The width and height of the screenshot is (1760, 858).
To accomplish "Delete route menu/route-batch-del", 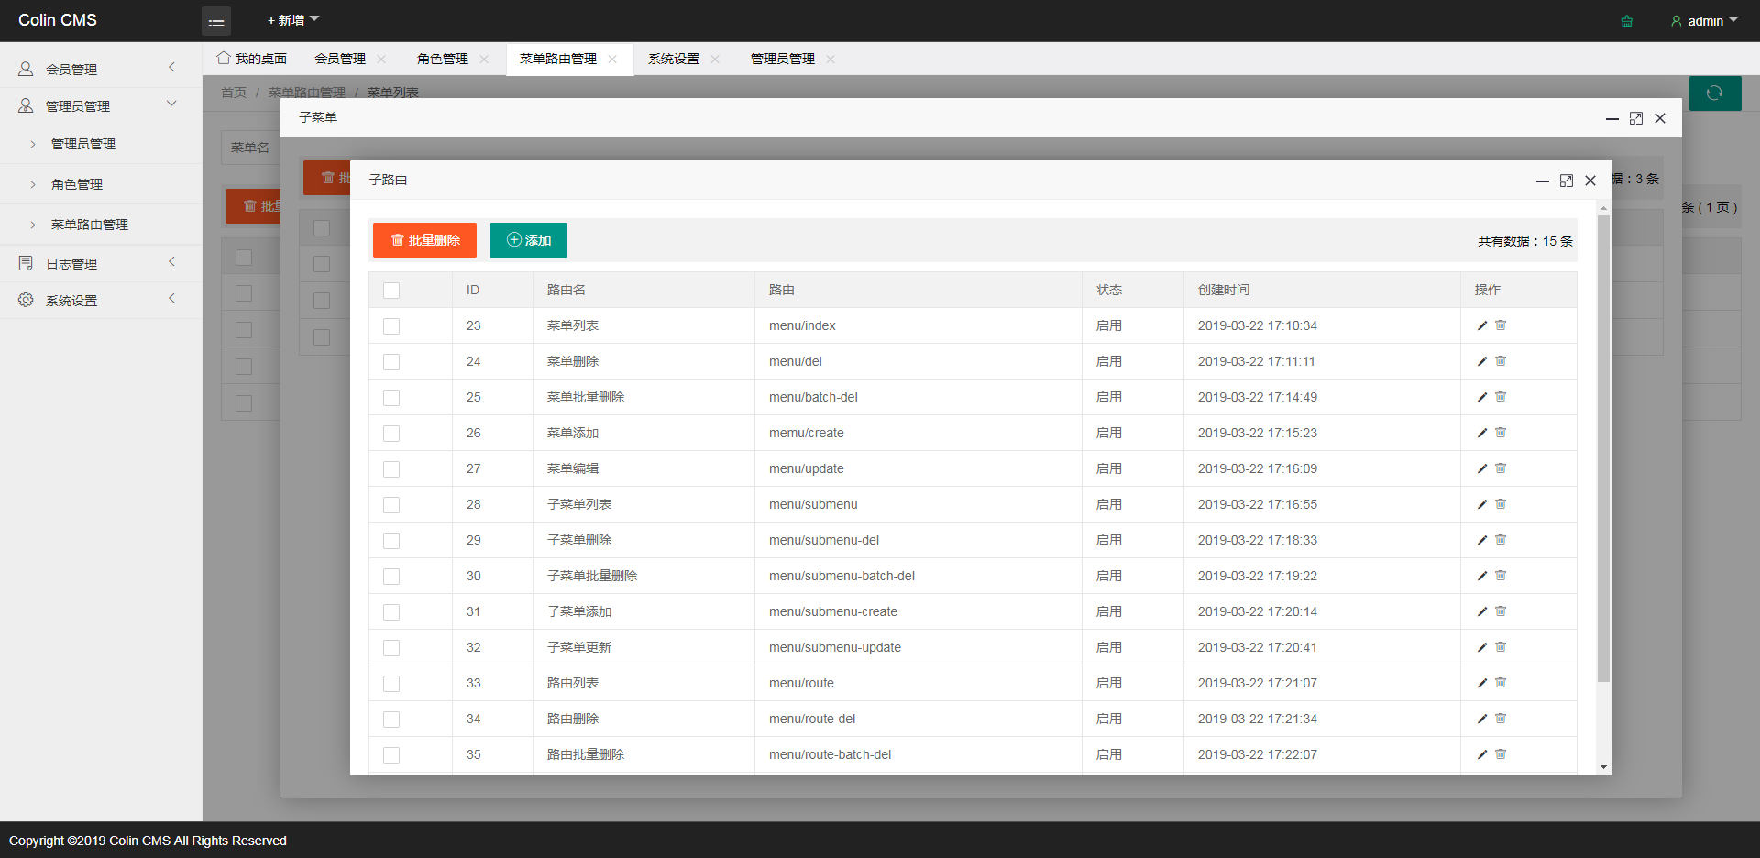I will coord(1501,754).
